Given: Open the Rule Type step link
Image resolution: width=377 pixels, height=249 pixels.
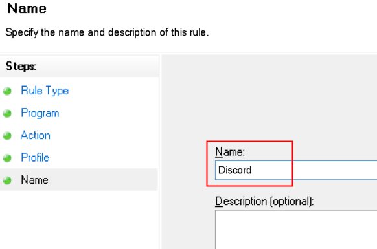Looking at the screenshot, I should click(x=45, y=91).
